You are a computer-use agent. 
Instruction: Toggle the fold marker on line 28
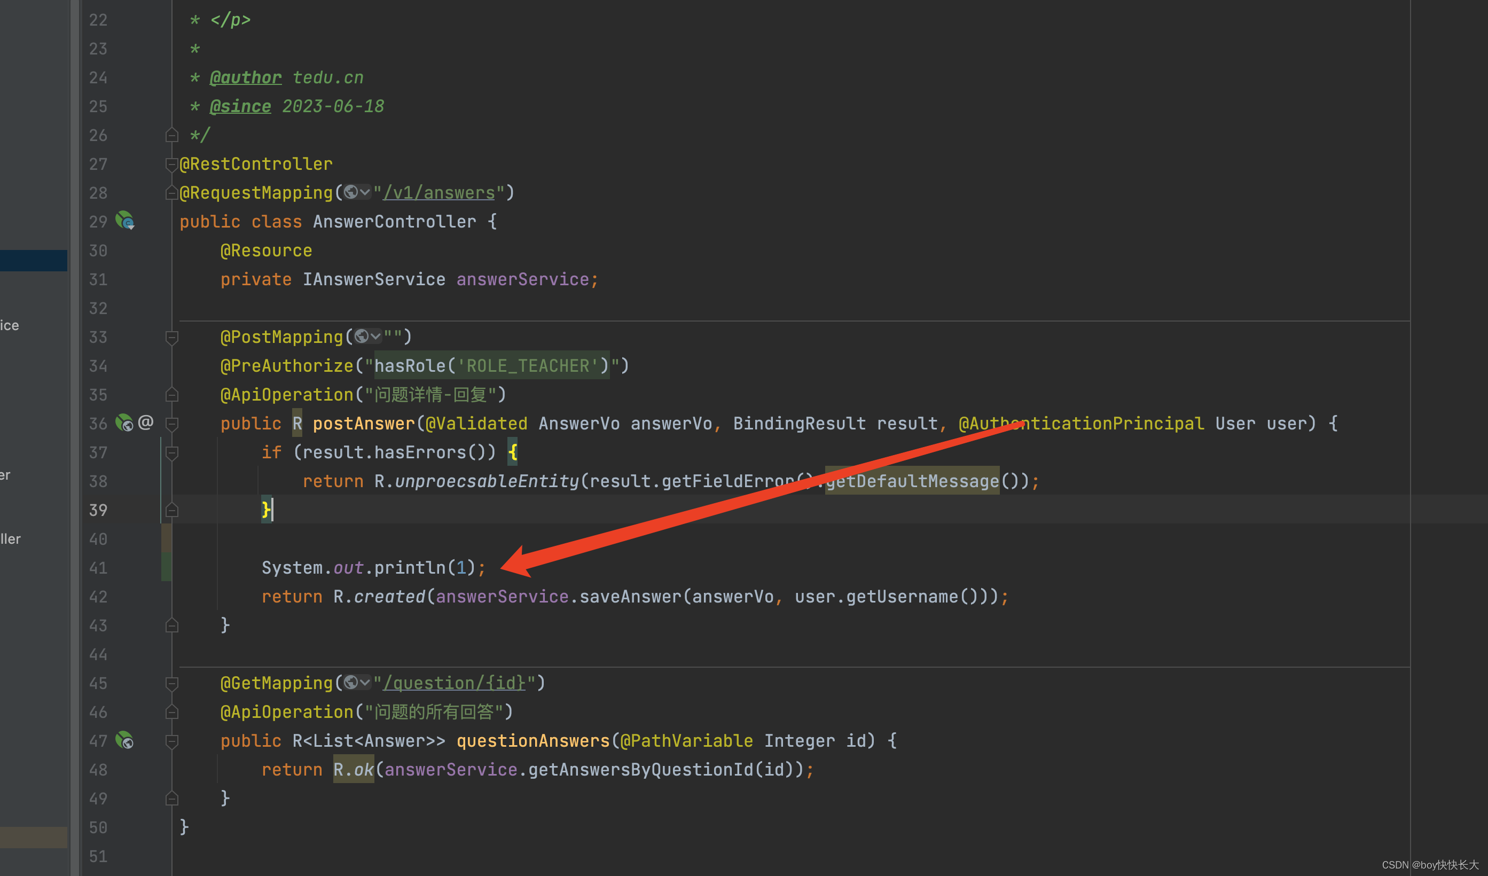172,193
